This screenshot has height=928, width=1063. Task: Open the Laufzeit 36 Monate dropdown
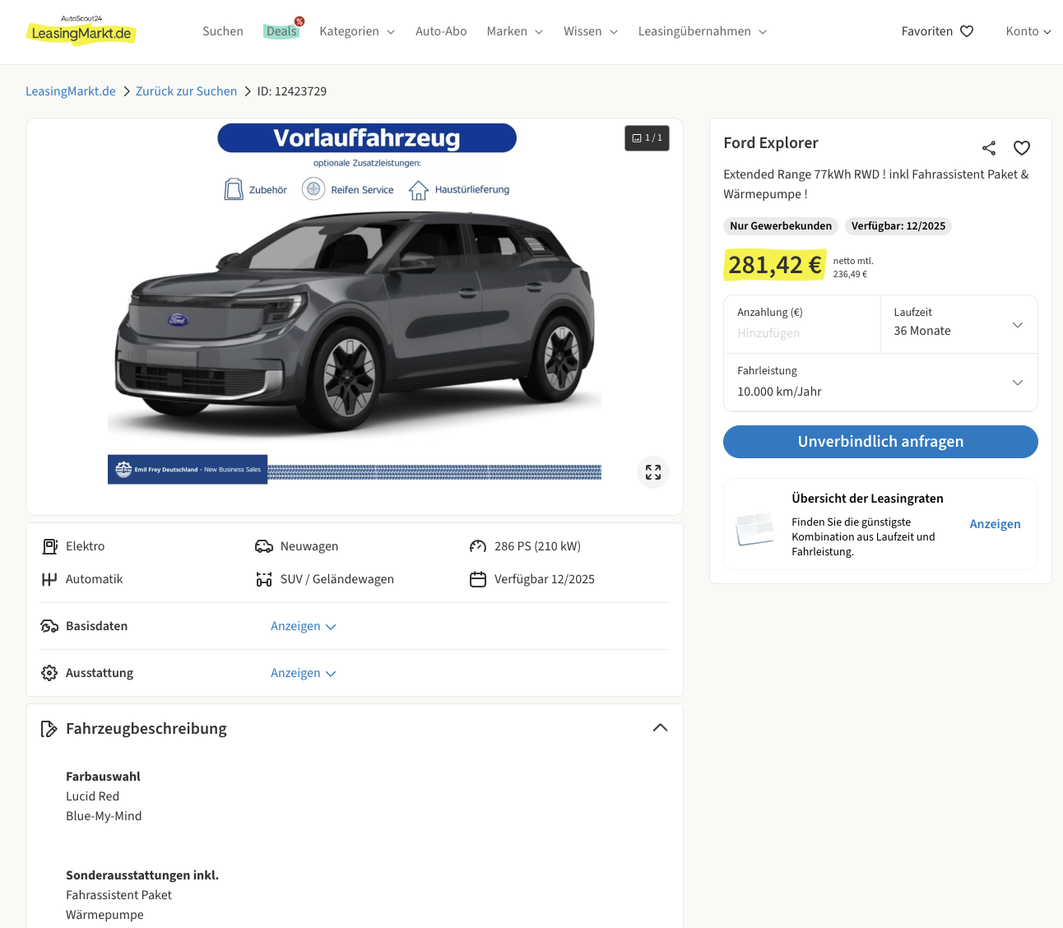[x=959, y=324]
